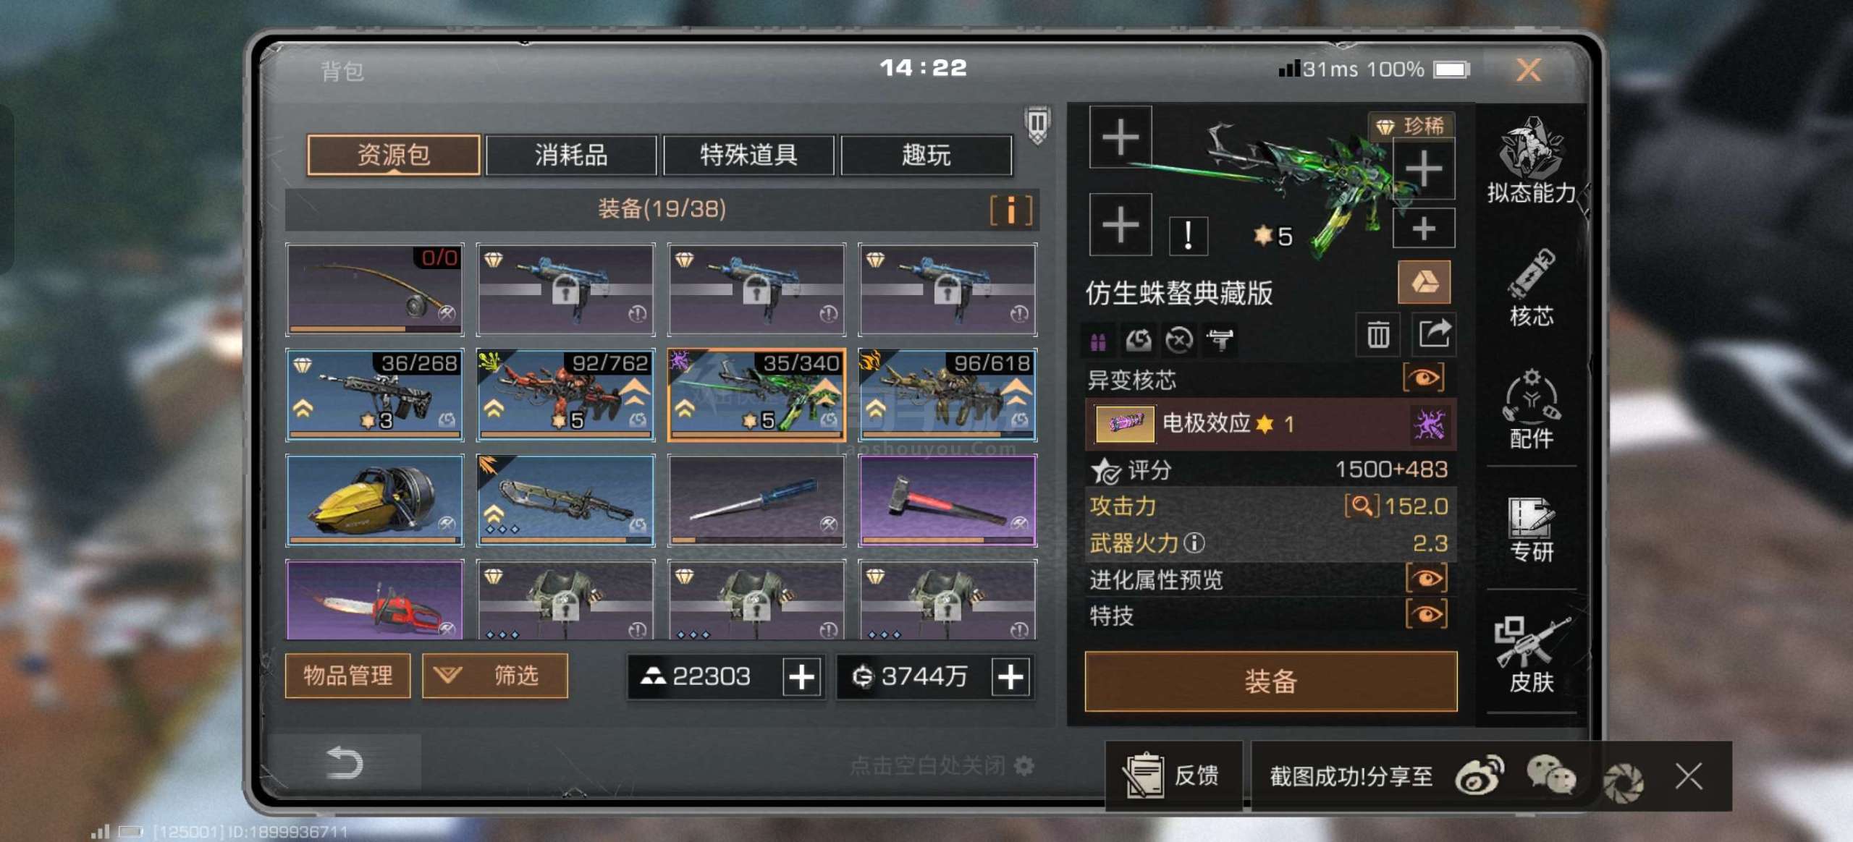This screenshot has height=842, width=1853.
Task: Select the yellow jet ski item thumbnail
Action: [375, 500]
